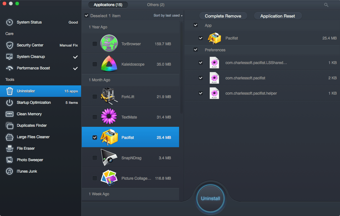Click the Startup Optimization power icon

[x=10, y=103]
